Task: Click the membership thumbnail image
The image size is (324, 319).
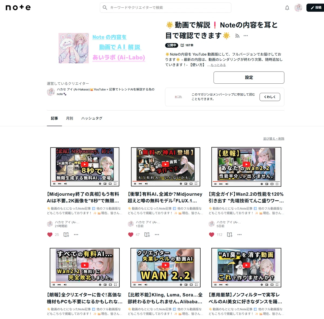Action: [x=178, y=97]
